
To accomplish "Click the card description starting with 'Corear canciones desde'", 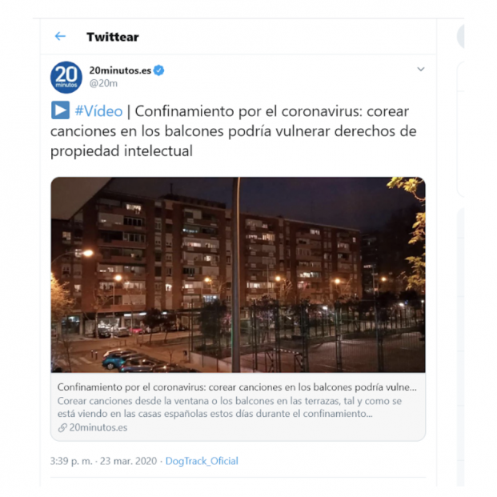I will [230, 407].
